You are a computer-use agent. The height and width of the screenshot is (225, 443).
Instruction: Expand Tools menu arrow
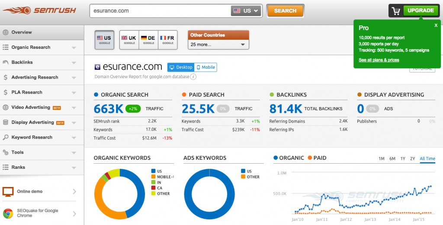pyautogui.click(x=74, y=152)
